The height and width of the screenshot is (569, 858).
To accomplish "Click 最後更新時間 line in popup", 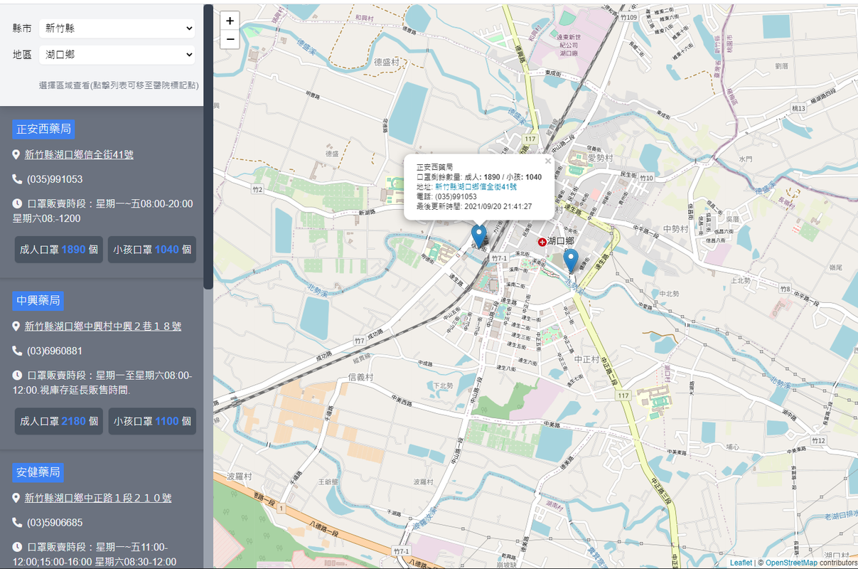I will (474, 206).
